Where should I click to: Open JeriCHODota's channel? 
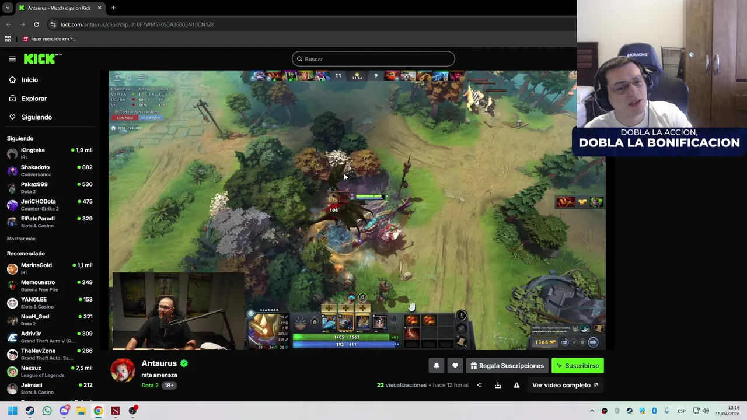(x=50, y=205)
